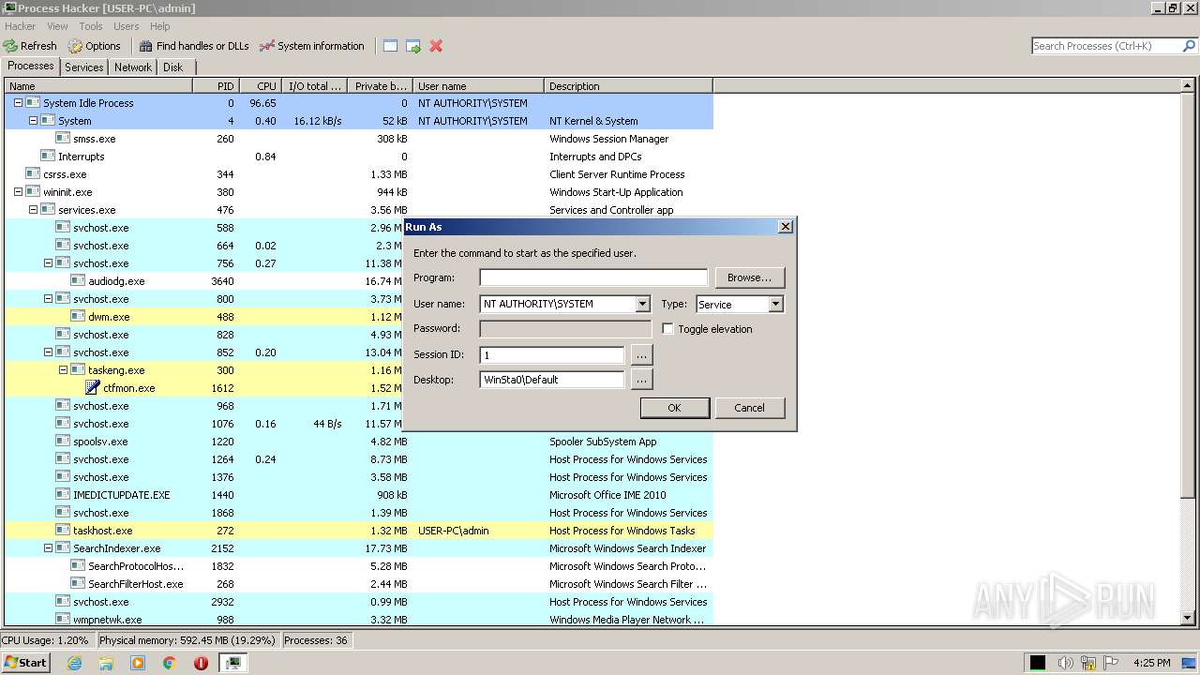Click the Opera taskbar icon
This screenshot has height=675, width=1200.
[x=201, y=663]
